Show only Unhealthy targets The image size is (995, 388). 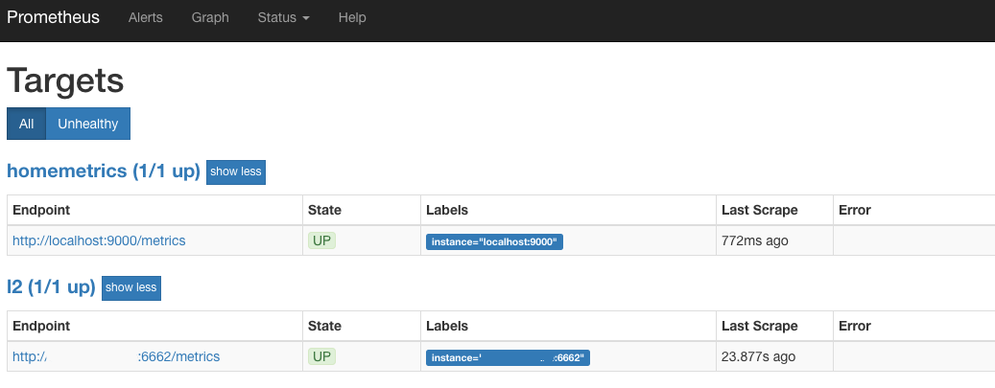88,124
